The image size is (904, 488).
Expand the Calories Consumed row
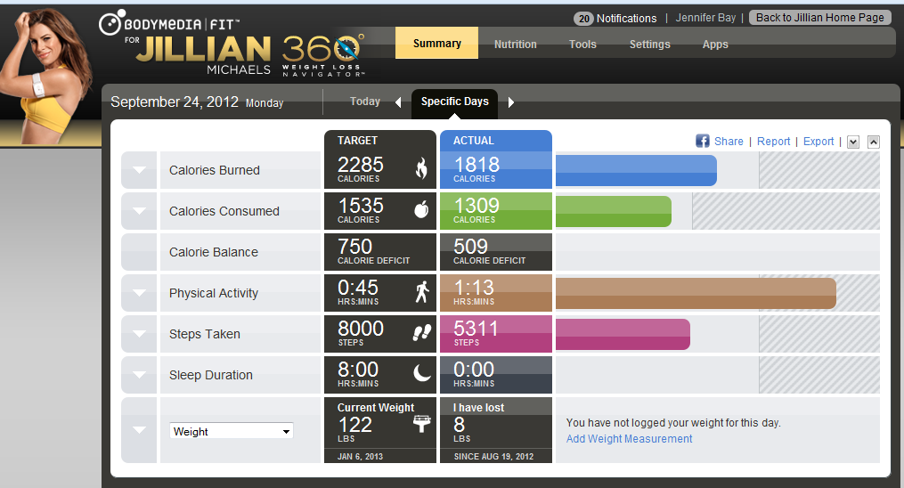pos(139,211)
